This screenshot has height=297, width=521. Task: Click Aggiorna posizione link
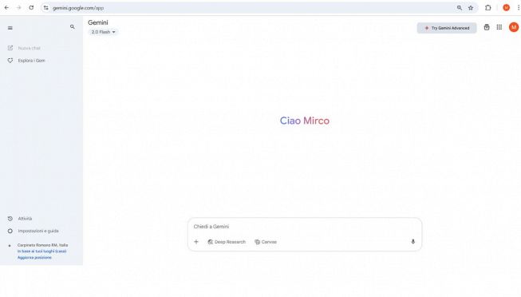pyautogui.click(x=34, y=257)
